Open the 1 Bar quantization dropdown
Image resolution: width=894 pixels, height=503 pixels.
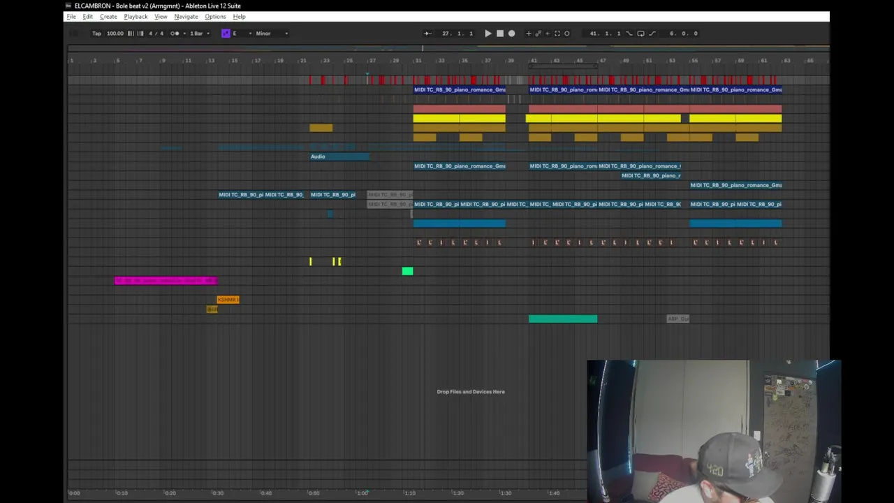coord(200,34)
